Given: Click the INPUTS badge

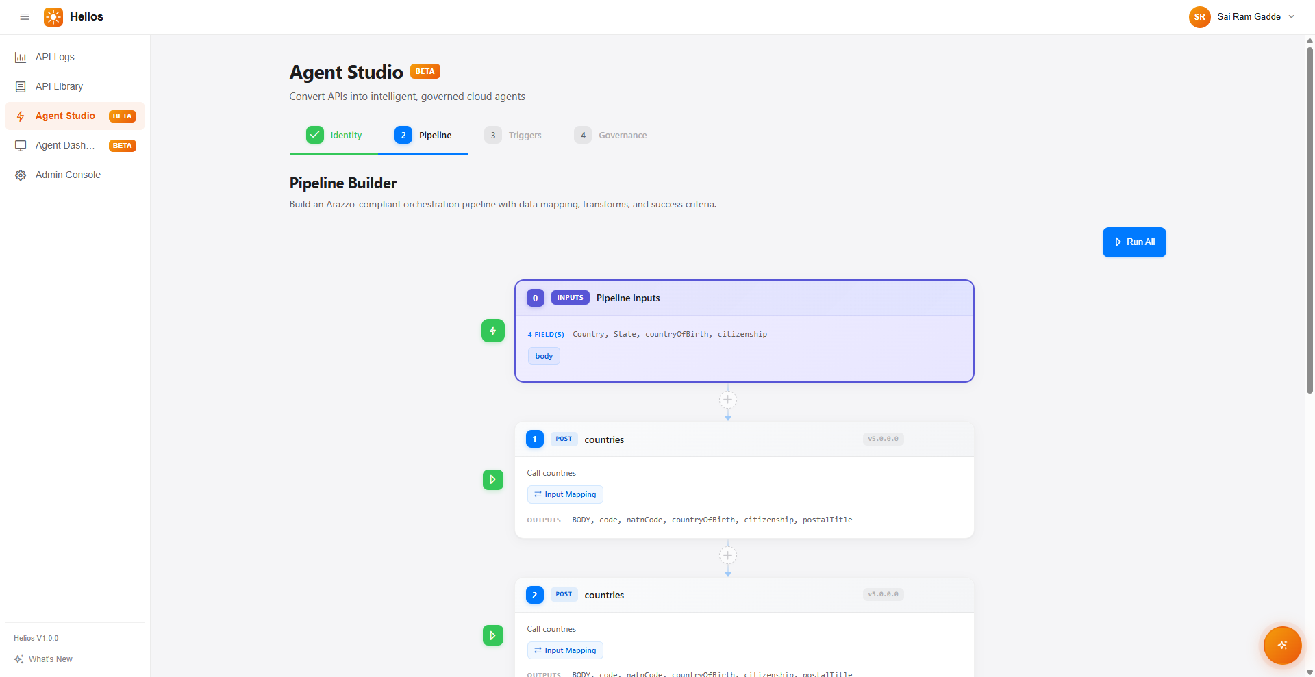Looking at the screenshot, I should 570,298.
